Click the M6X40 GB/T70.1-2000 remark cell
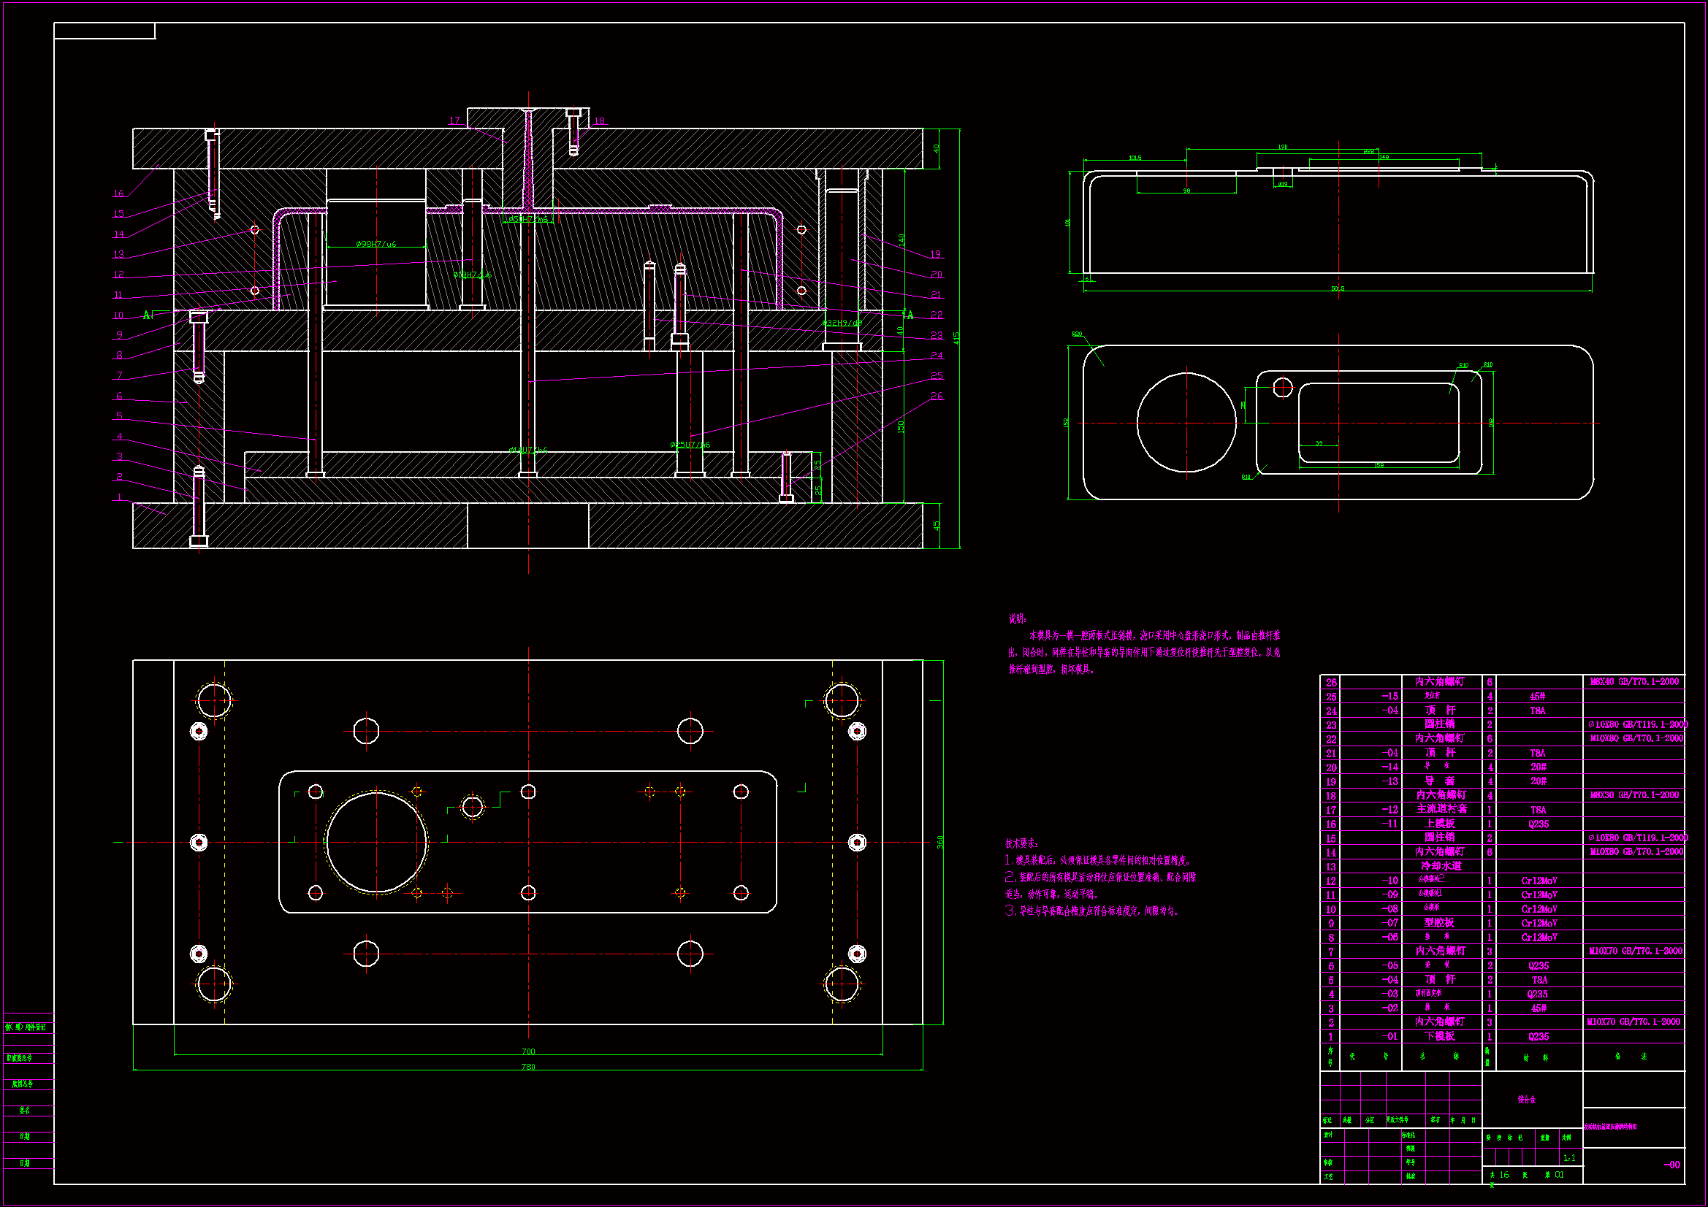This screenshot has width=1708, height=1207. click(x=1633, y=681)
